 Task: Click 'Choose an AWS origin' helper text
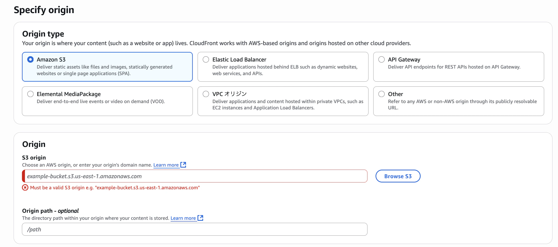coord(87,165)
